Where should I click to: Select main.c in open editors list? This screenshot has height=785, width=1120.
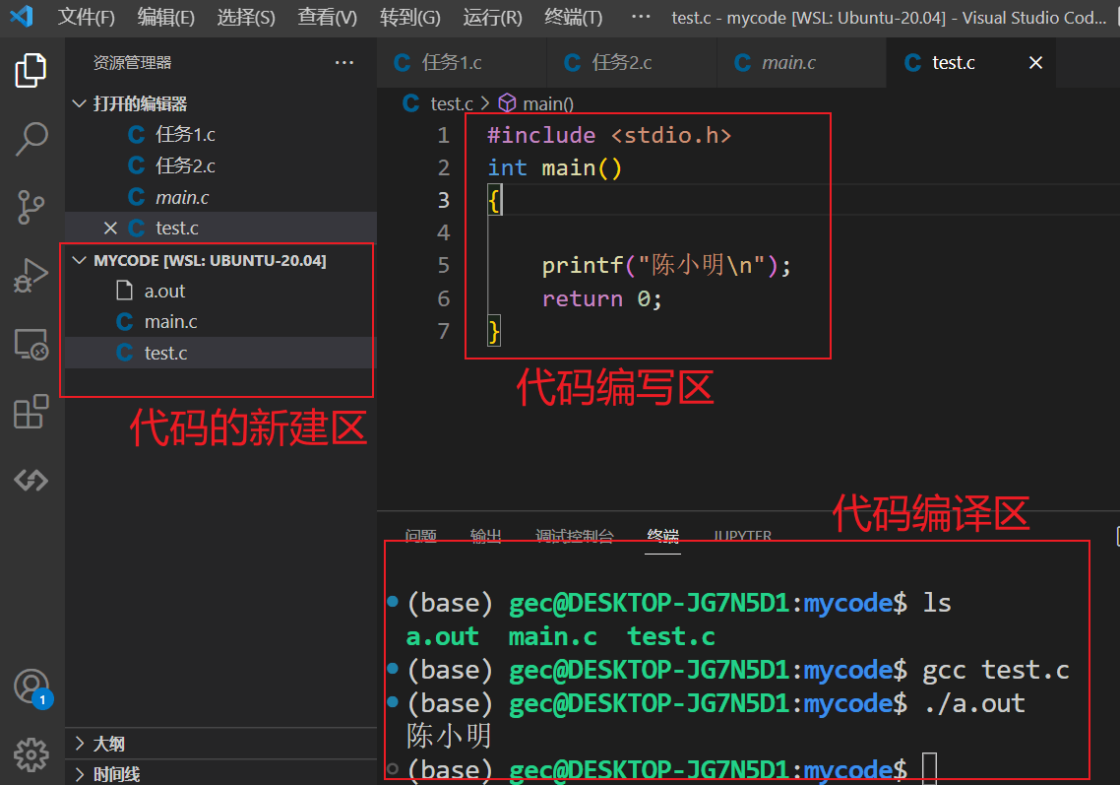(x=220, y=197)
